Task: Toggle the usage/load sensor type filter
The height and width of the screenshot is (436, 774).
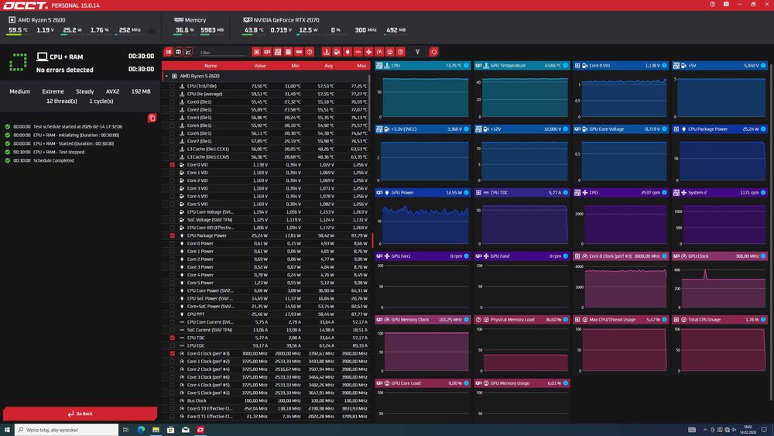Action: (x=390, y=52)
